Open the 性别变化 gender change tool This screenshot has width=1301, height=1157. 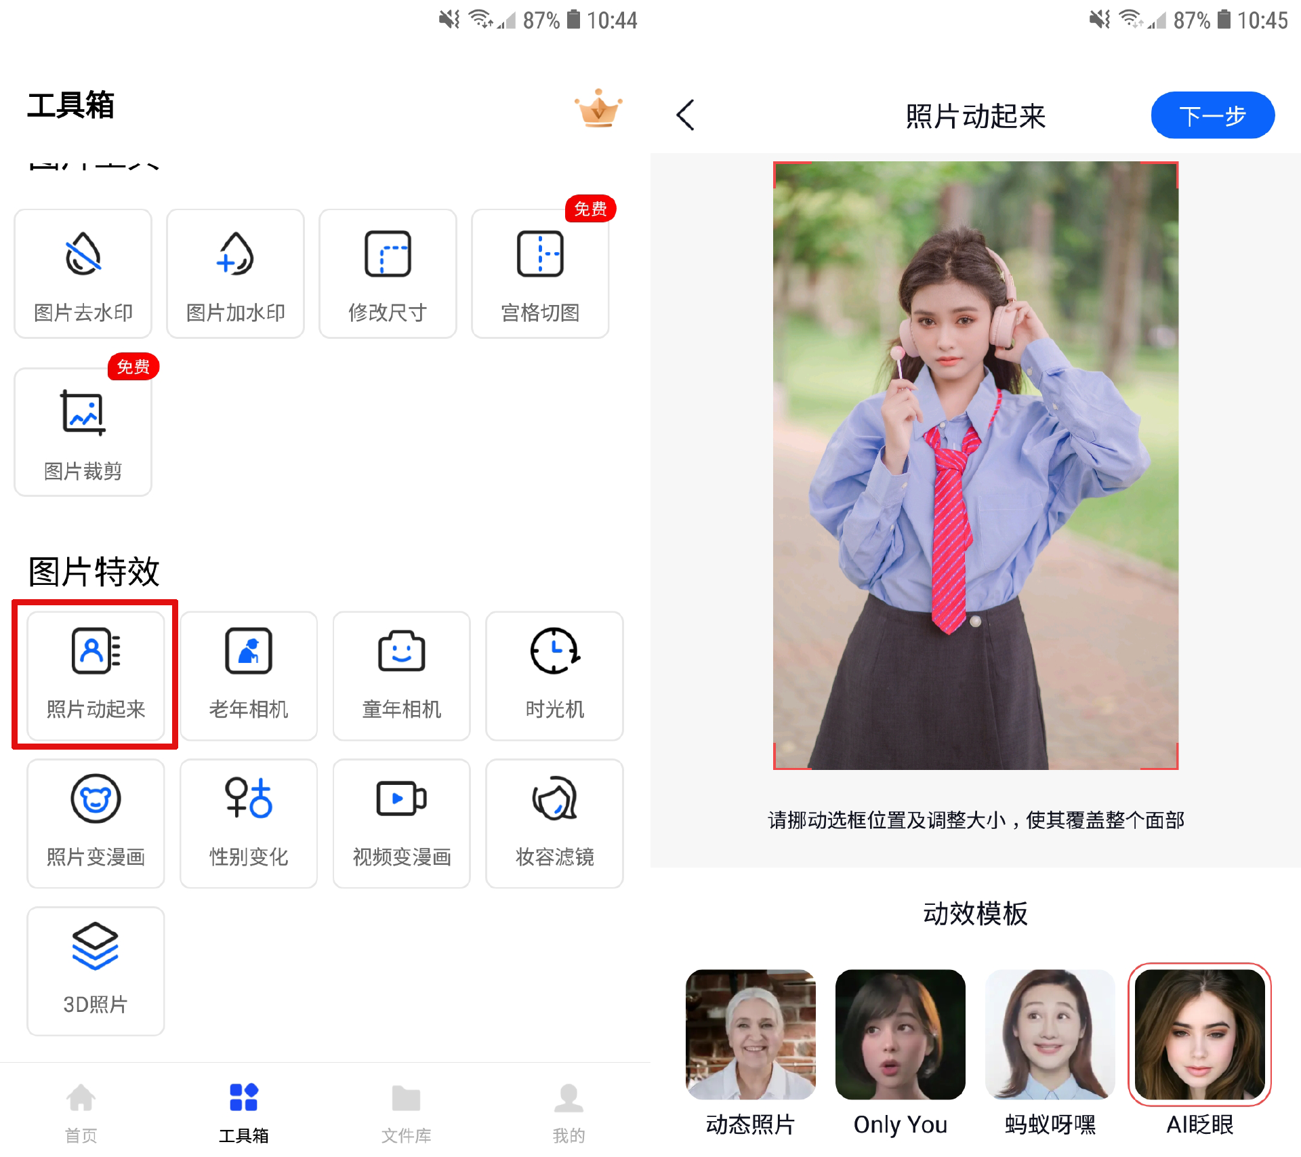(249, 824)
